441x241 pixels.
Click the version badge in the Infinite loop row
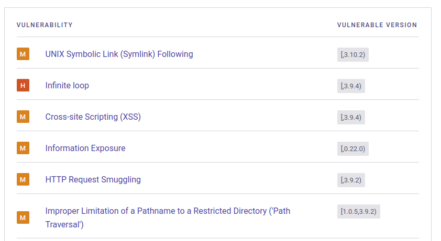[x=351, y=86]
